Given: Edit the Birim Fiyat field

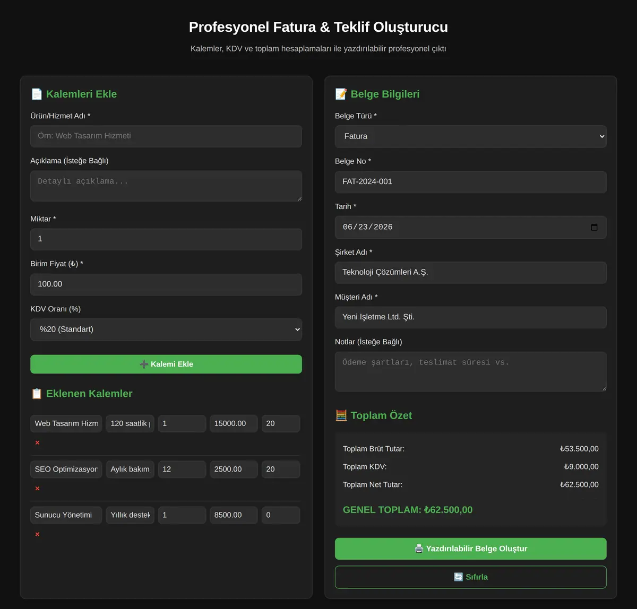Looking at the screenshot, I should tap(166, 284).
